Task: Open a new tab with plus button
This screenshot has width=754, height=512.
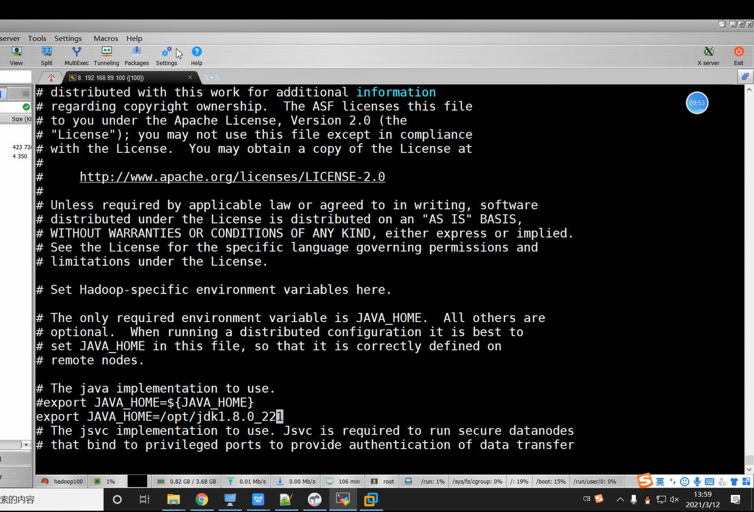Action: coord(212,77)
